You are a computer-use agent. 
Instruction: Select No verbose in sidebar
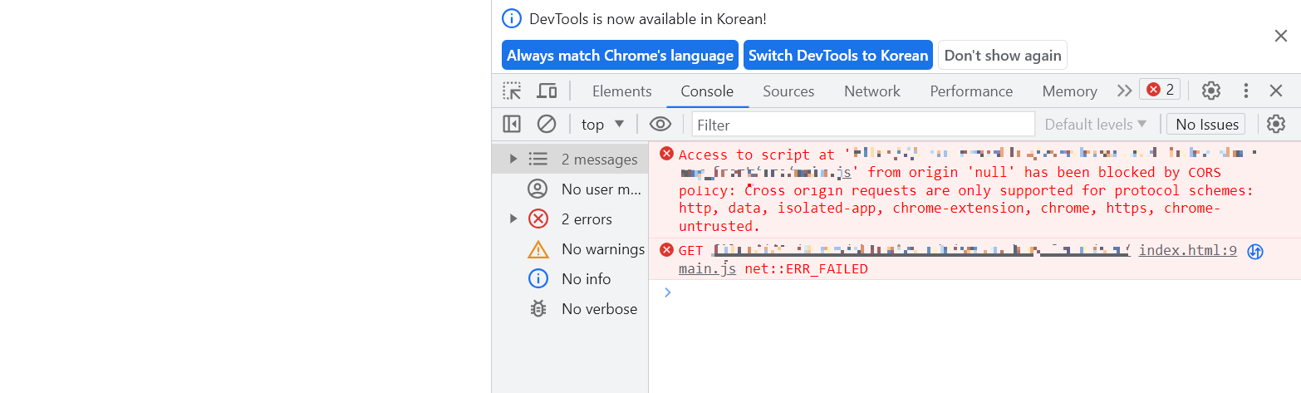(x=570, y=308)
